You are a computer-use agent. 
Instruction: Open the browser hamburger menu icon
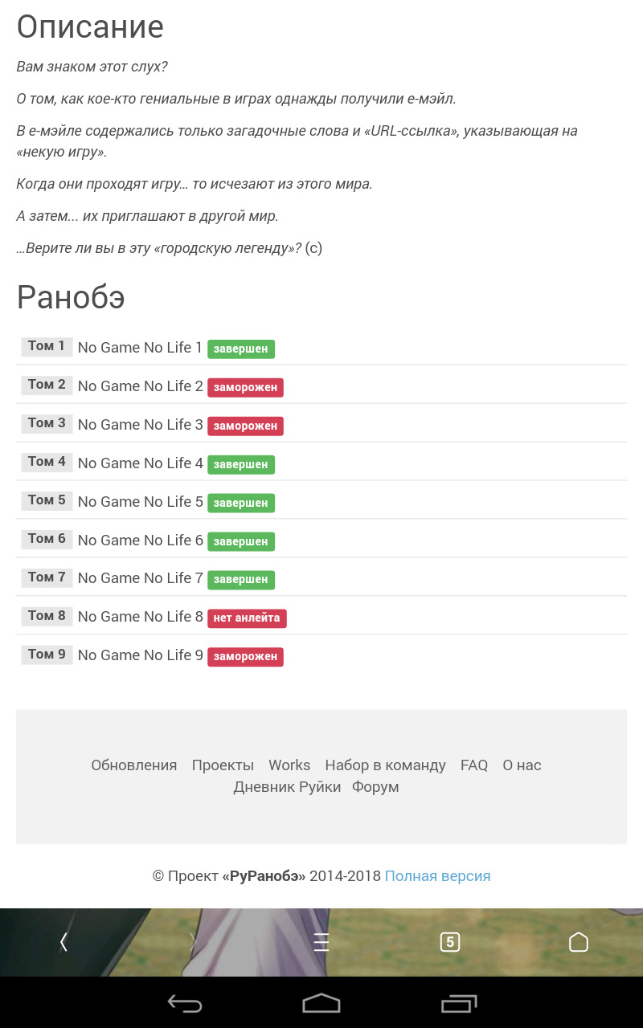(x=321, y=942)
